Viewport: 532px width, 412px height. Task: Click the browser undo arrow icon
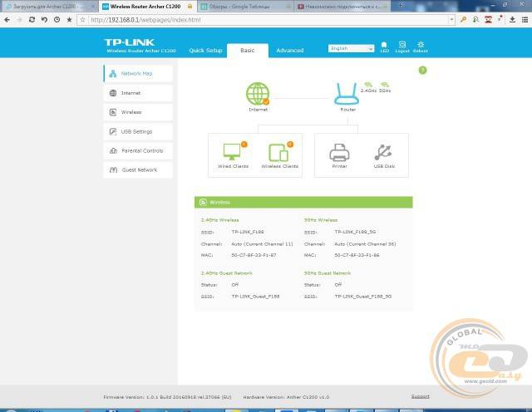[44, 20]
